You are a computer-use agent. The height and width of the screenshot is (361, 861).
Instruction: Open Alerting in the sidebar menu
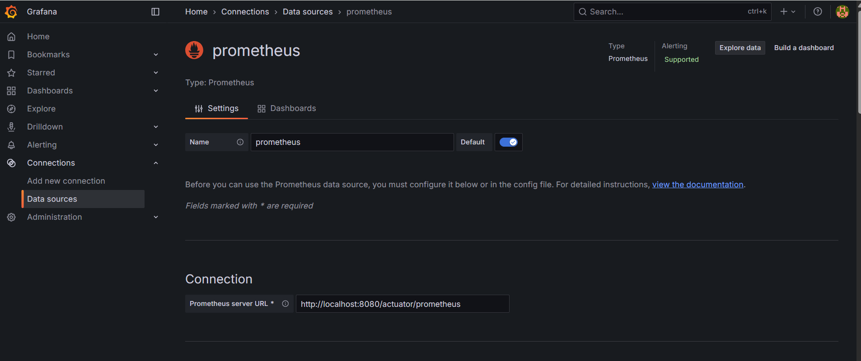(42, 145)
